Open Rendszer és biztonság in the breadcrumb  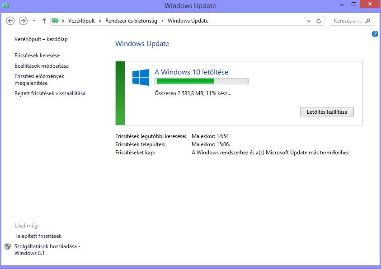(x=131, y=21)
